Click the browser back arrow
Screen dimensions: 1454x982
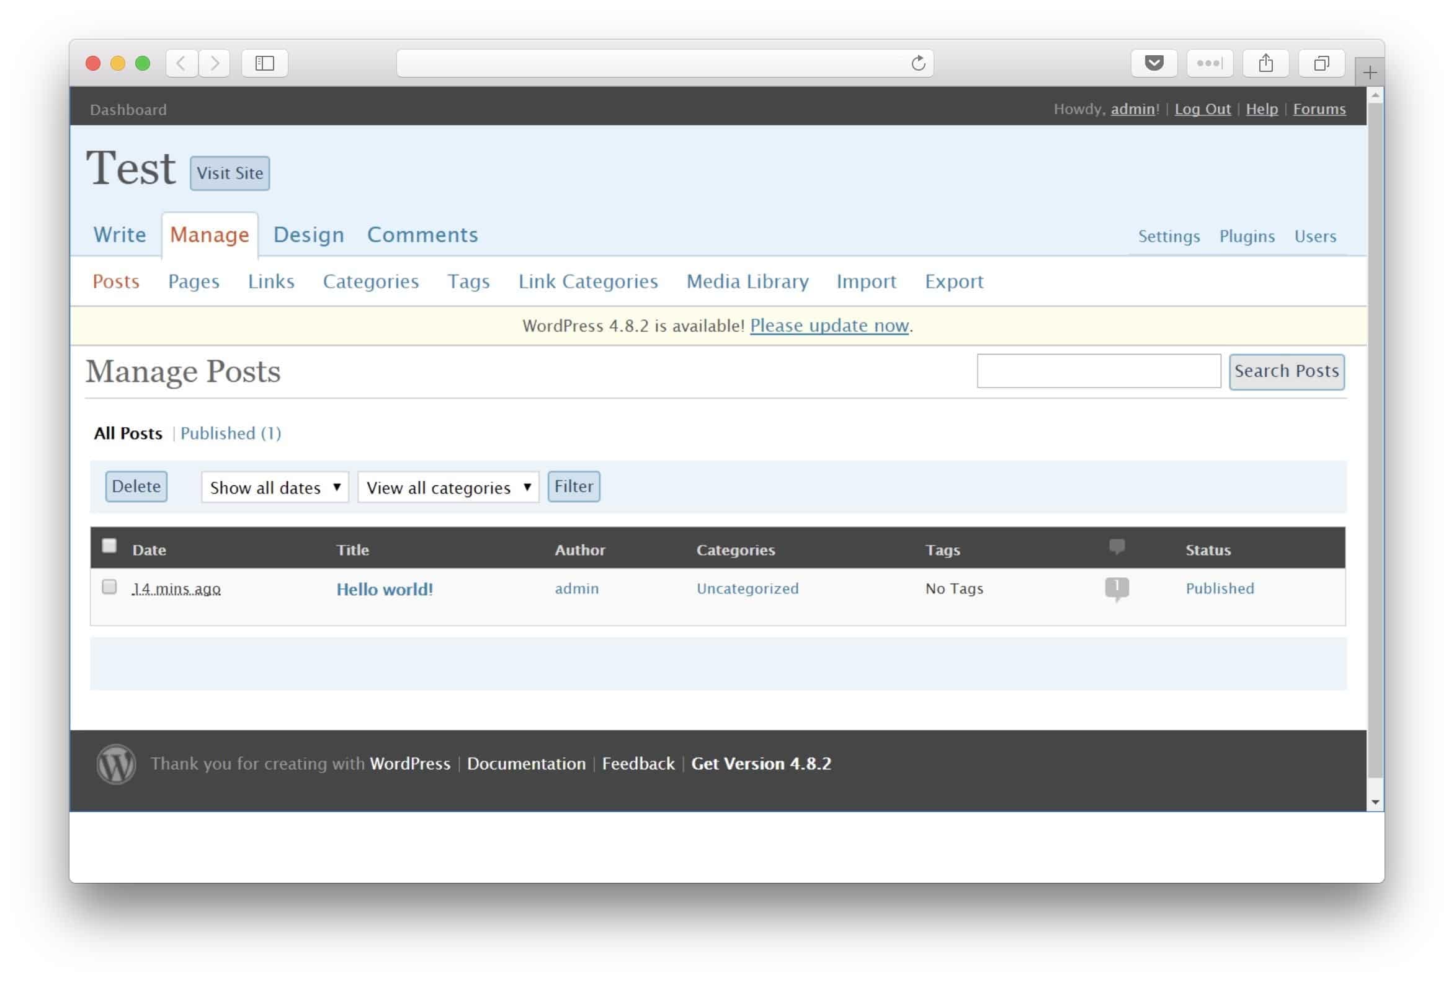coord(181,63)
